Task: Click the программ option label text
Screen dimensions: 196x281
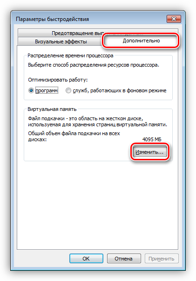Action: coord(47,91)
